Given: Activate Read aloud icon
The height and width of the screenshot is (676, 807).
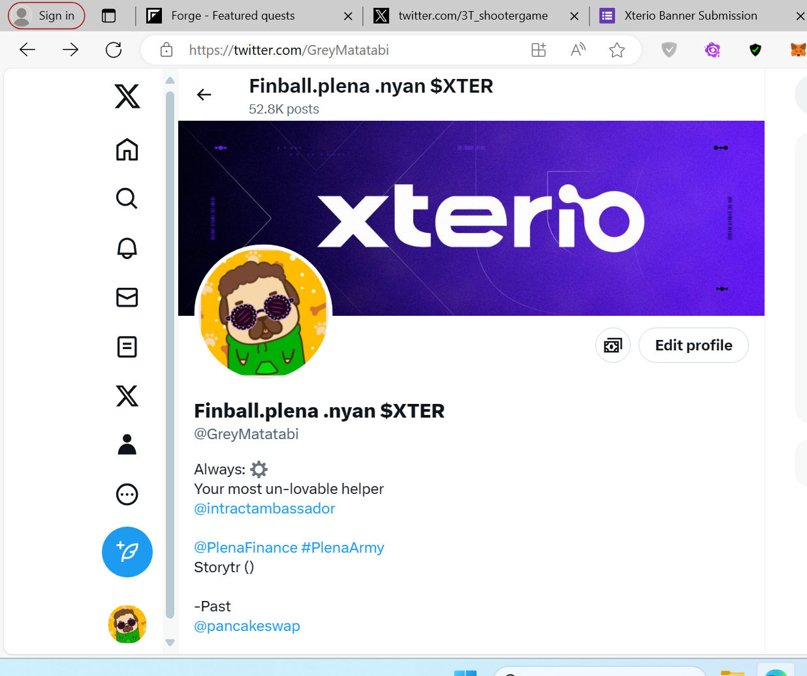Looking at the screenshot, I should coord(578,50).
